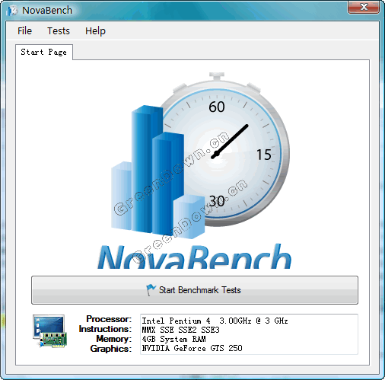Open the File menu
385x380 pixels.
click(x=24, y=31)
